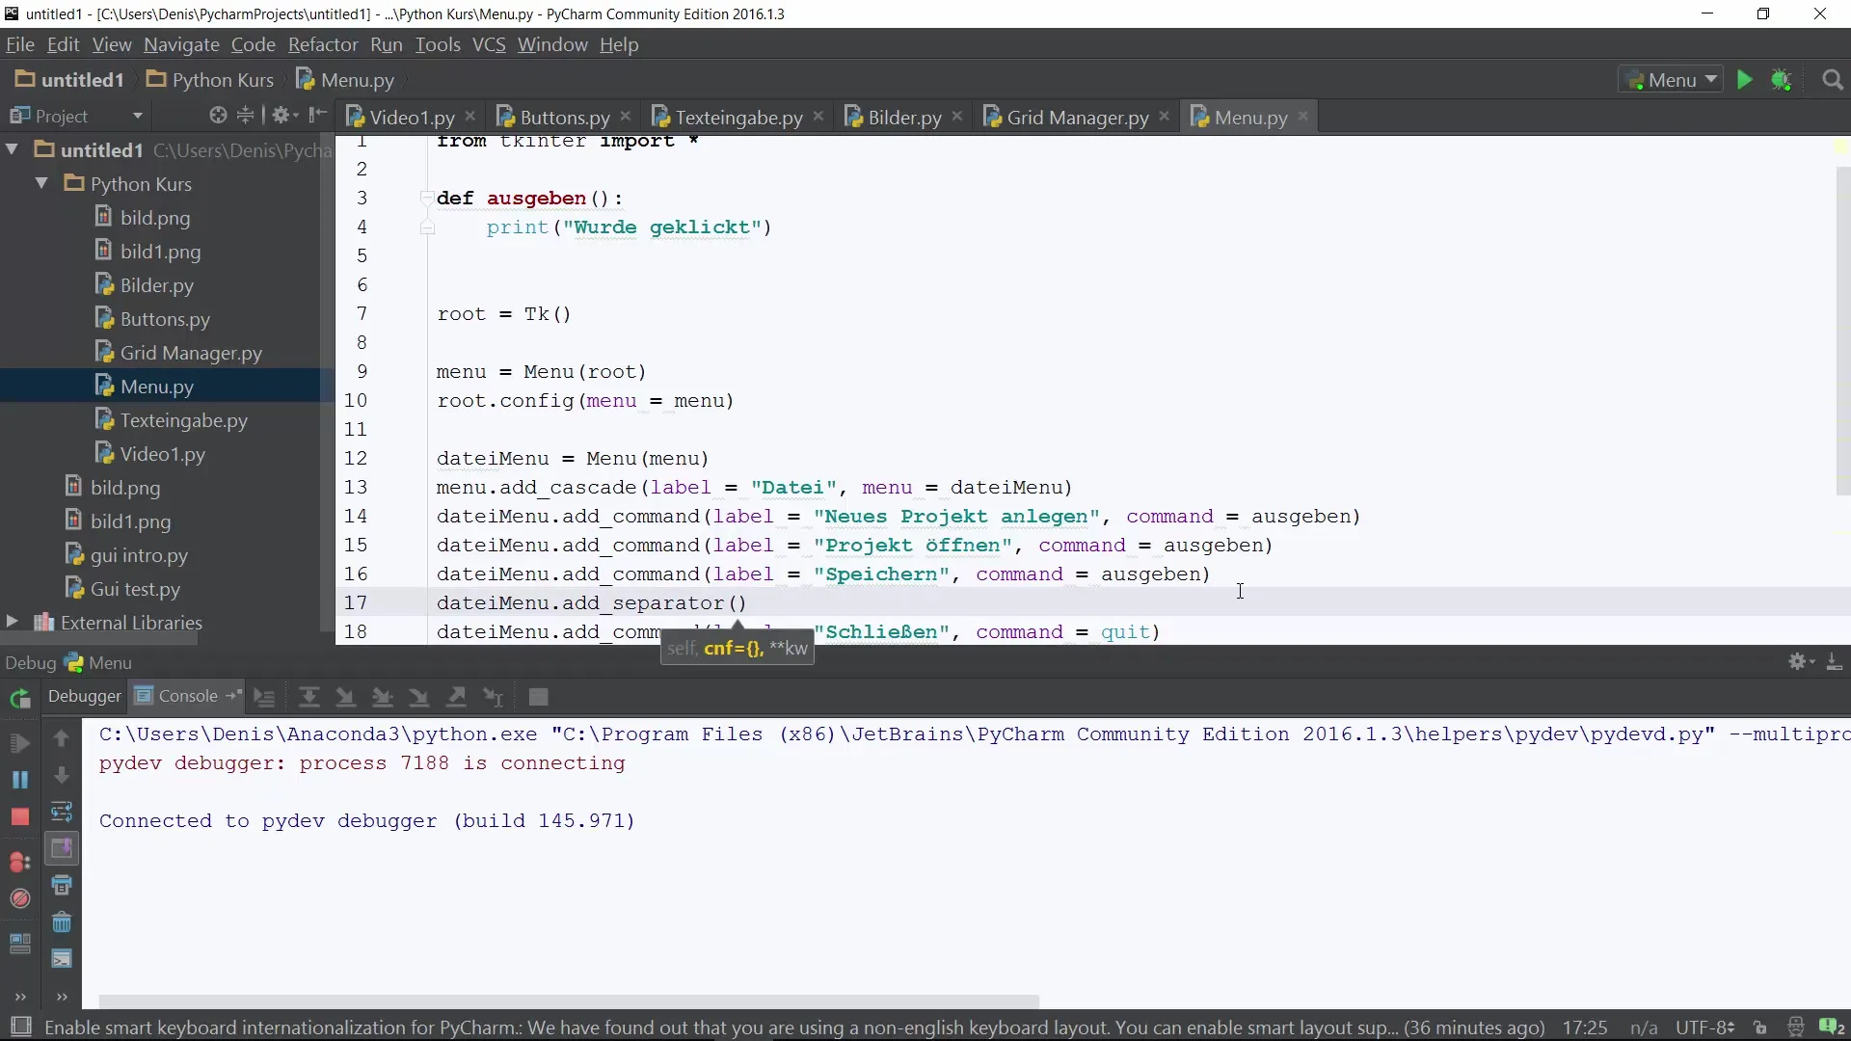The height and width of the screenshot is (1041, 1851).
Task: Click Show Execution Point icon
Action: tap(264, 697)
